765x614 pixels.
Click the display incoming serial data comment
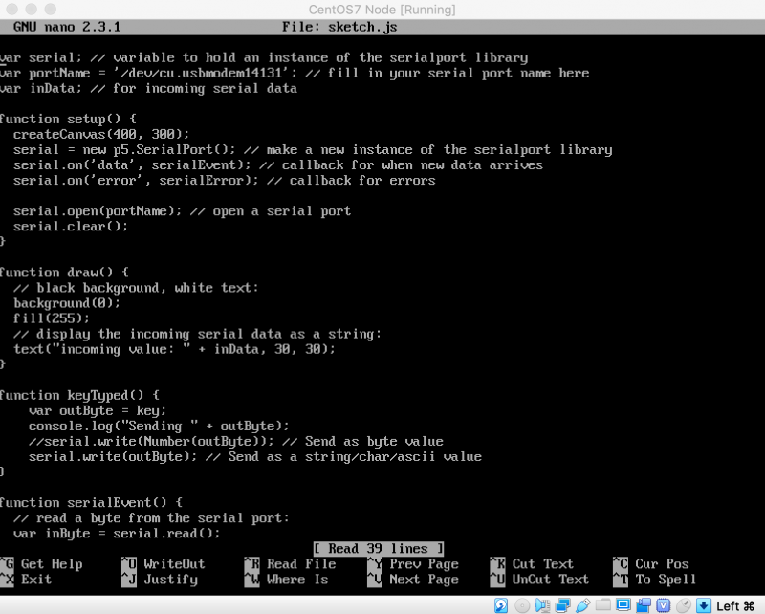coord(197,334)
